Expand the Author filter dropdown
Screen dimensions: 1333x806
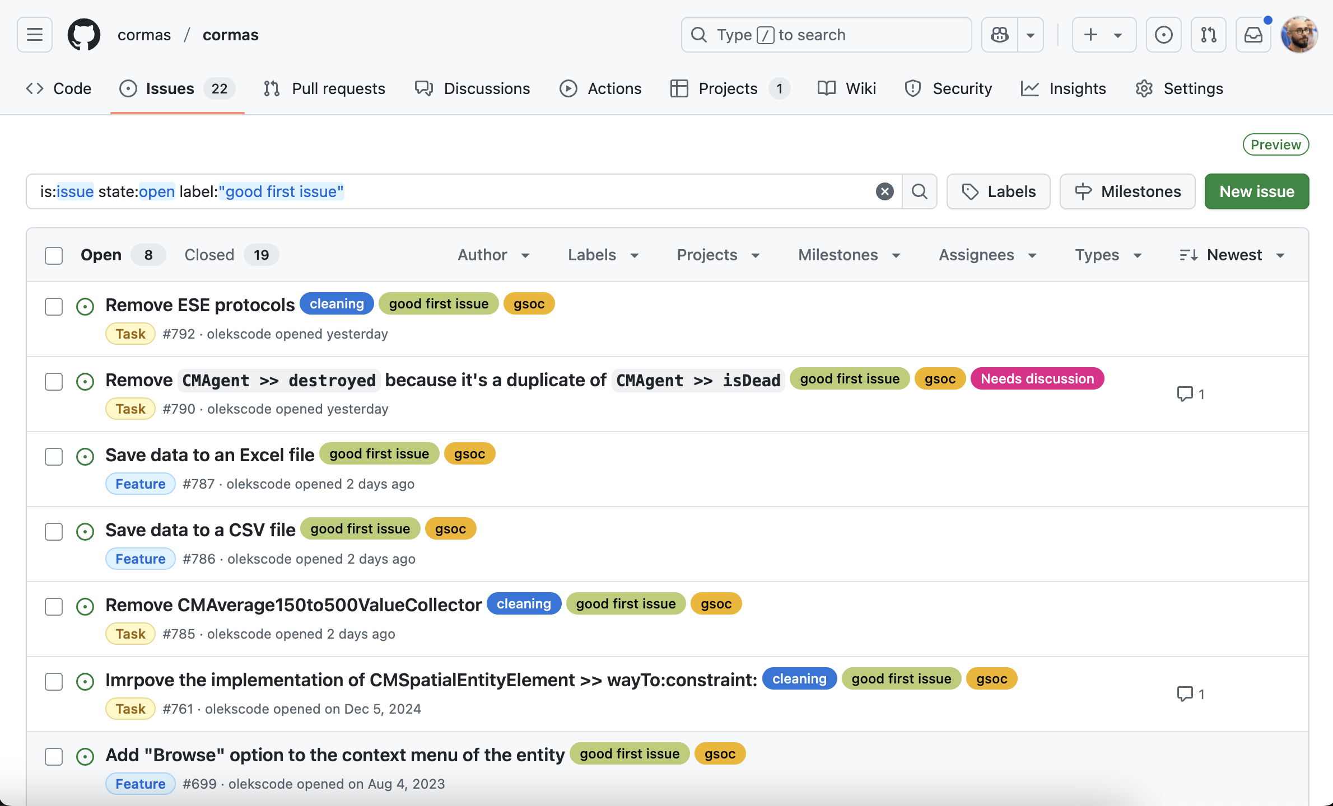(493, 255)
